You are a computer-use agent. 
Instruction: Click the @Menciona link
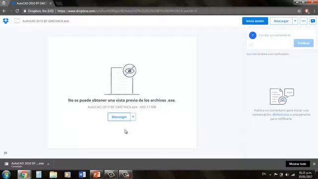click(281, 114)
